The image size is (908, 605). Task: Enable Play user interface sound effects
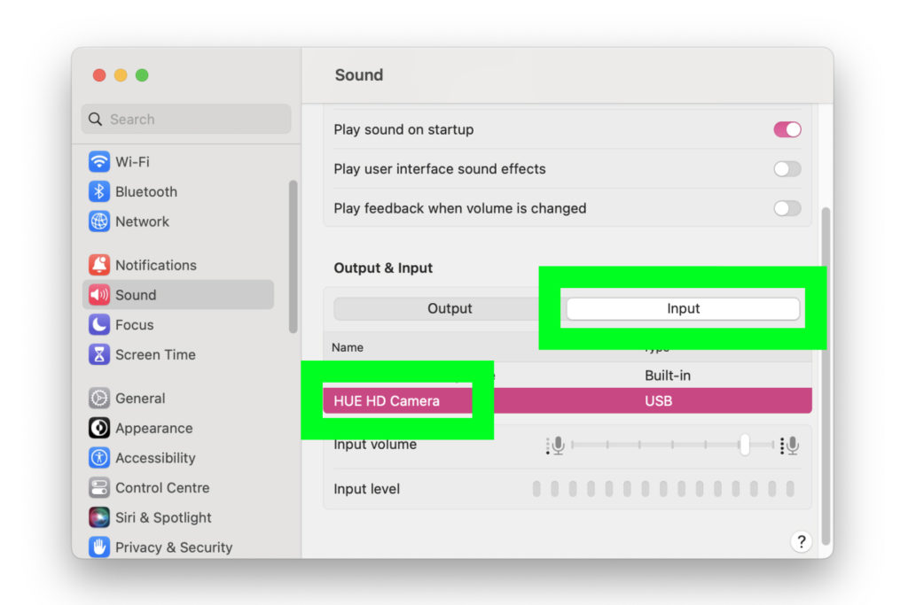click(x=787, y=168)
